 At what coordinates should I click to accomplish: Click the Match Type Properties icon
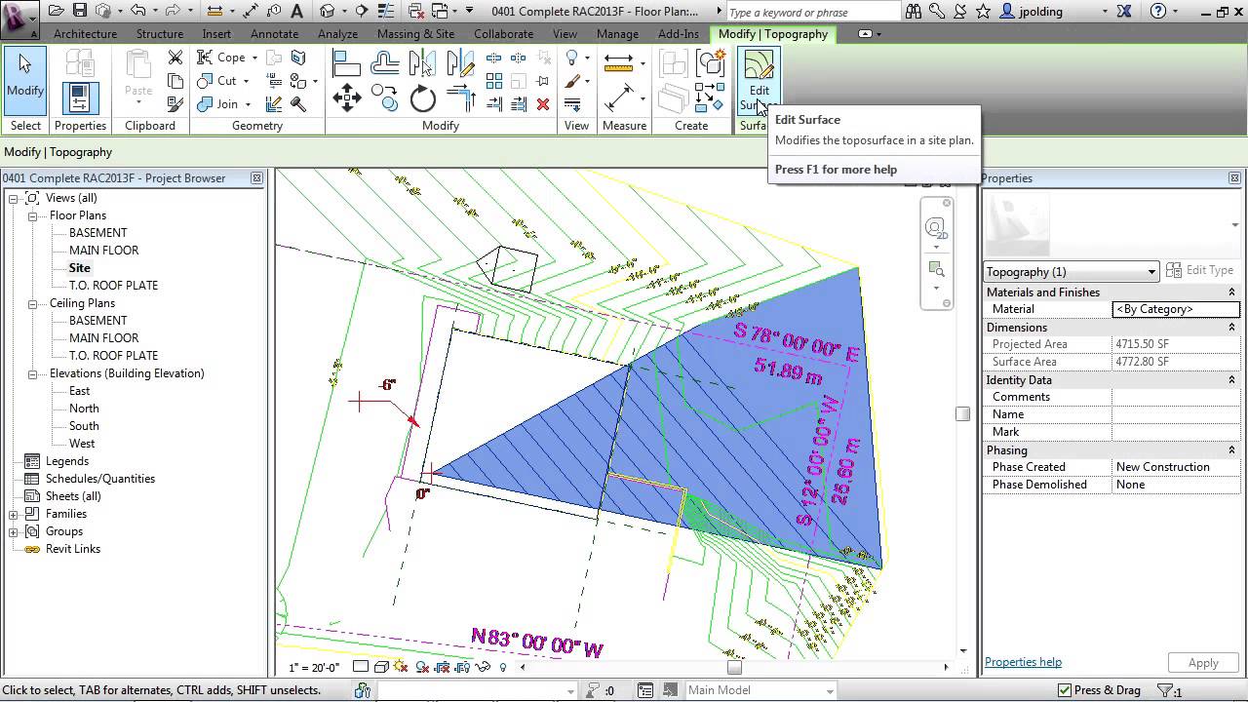(175, 104)
